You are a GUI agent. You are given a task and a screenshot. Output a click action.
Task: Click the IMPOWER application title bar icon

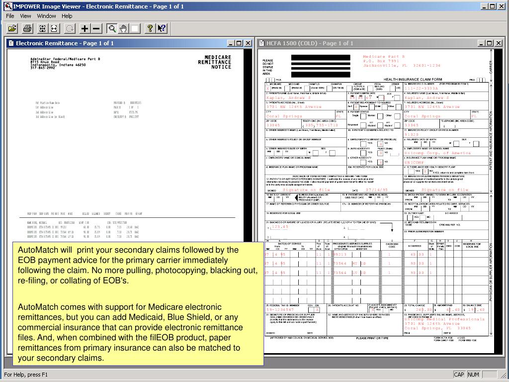pos(8,6)
